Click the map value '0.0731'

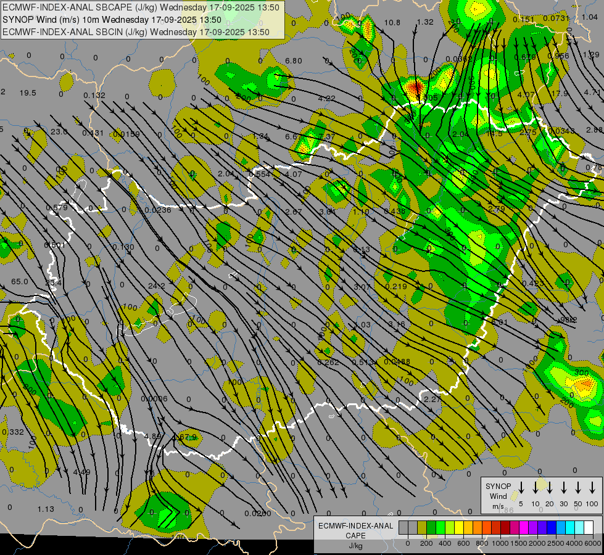556,18
